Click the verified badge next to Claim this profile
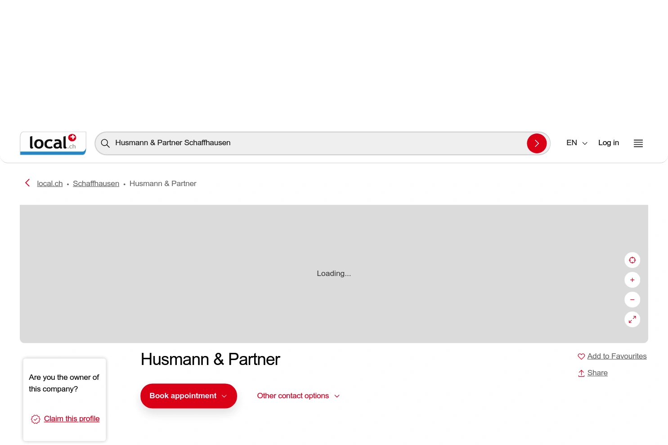This screenshot has height=445, width=668. click(36, 419)
